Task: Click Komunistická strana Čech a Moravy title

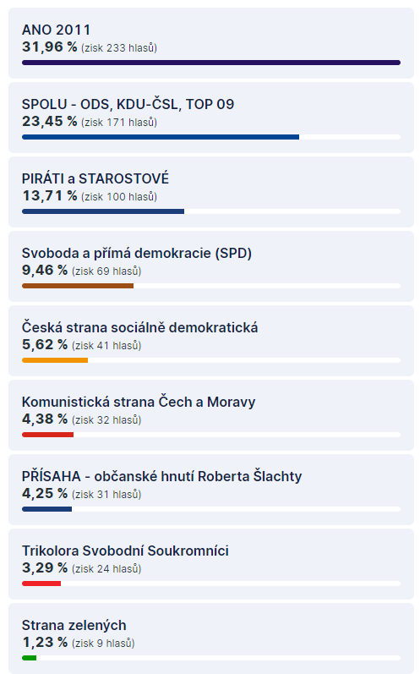Action: pos(139,402)
